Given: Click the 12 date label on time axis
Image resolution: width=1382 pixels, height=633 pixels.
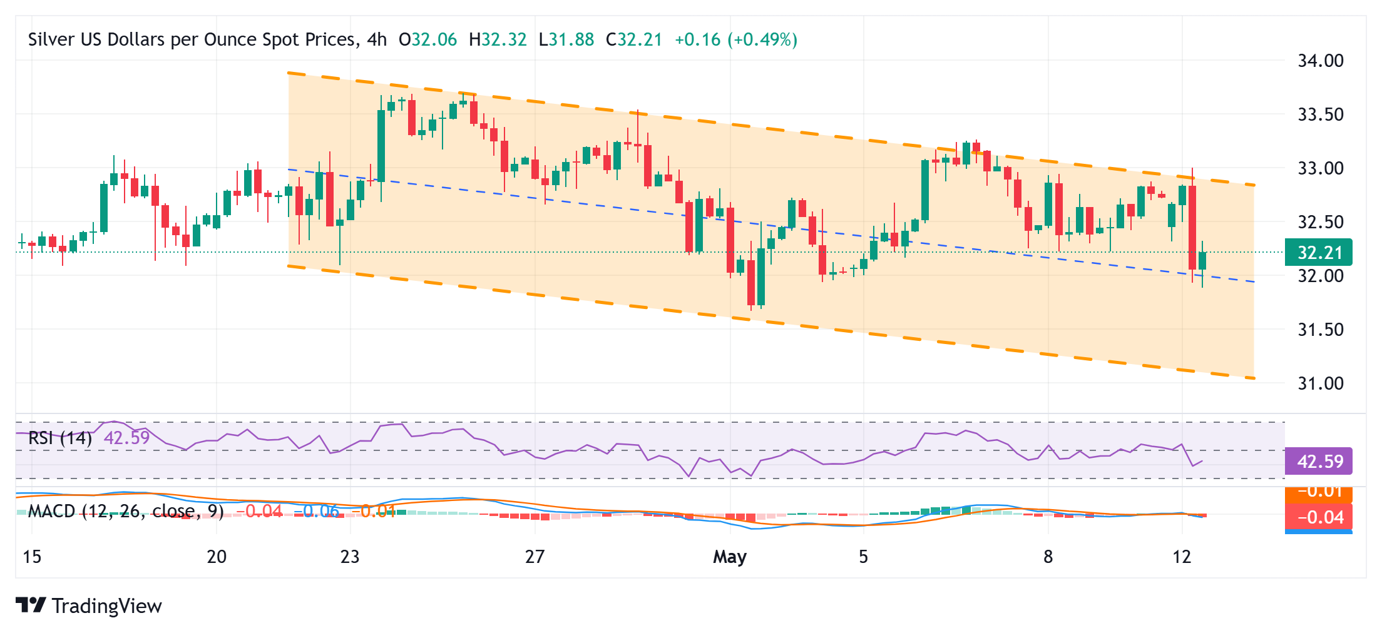Looking at the screenshot, I should coord(1182,556).
